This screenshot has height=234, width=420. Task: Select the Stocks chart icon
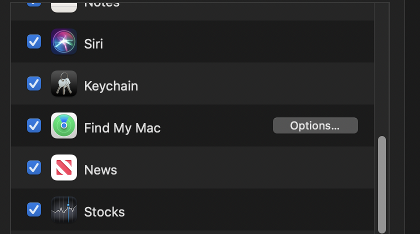[64, 209]
